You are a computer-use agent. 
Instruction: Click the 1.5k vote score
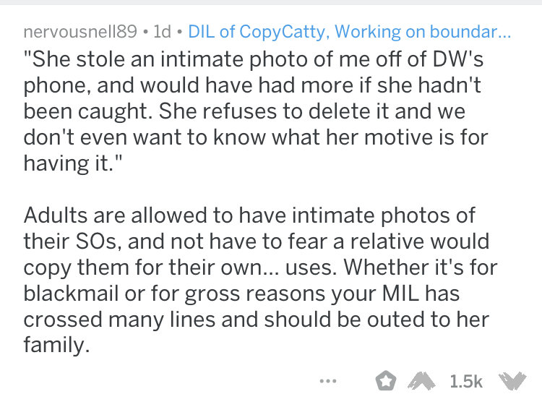pos(466,381)
